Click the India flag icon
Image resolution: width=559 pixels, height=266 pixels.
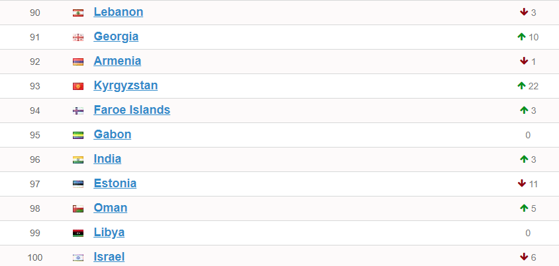point(78,159)
